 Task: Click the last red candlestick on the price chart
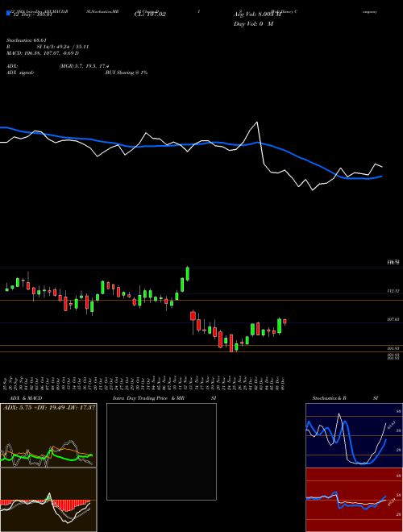tap(285, 322)
